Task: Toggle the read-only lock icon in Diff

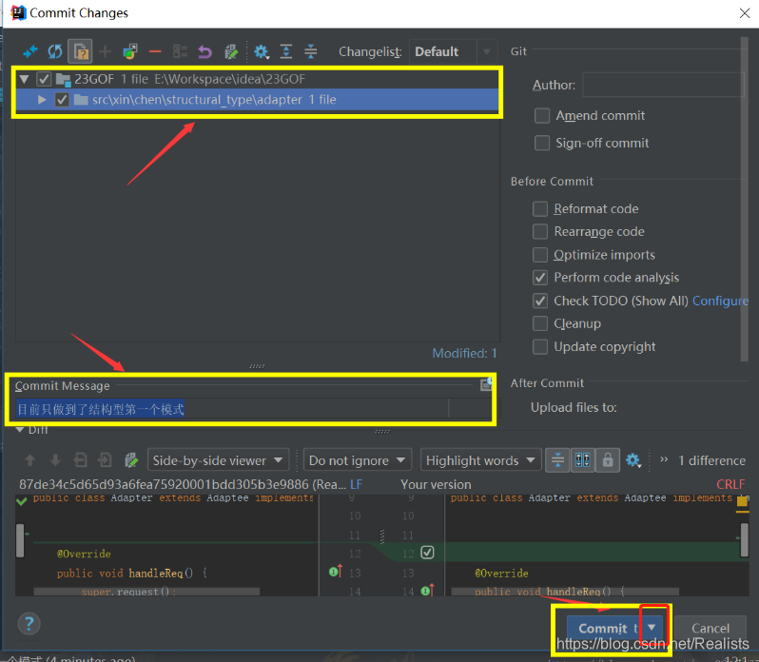Action: click(x=608, y=460)
